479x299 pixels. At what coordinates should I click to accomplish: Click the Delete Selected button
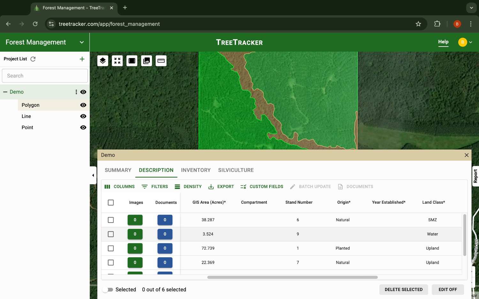(x=403, y=289)
